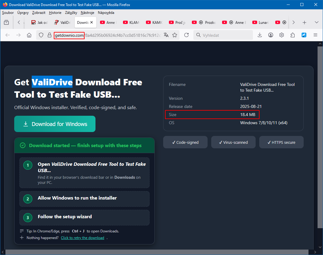Viewport: 323px width, 255px height.
Task: Click the Virus-scanned badge
Action: click(233, 142)
